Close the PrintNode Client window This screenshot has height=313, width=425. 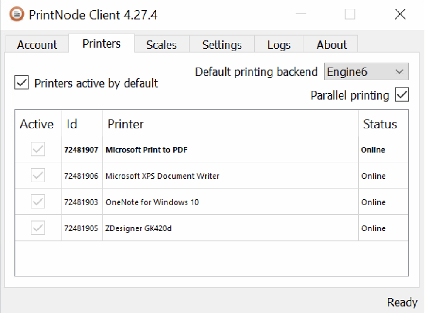[400, 14]
